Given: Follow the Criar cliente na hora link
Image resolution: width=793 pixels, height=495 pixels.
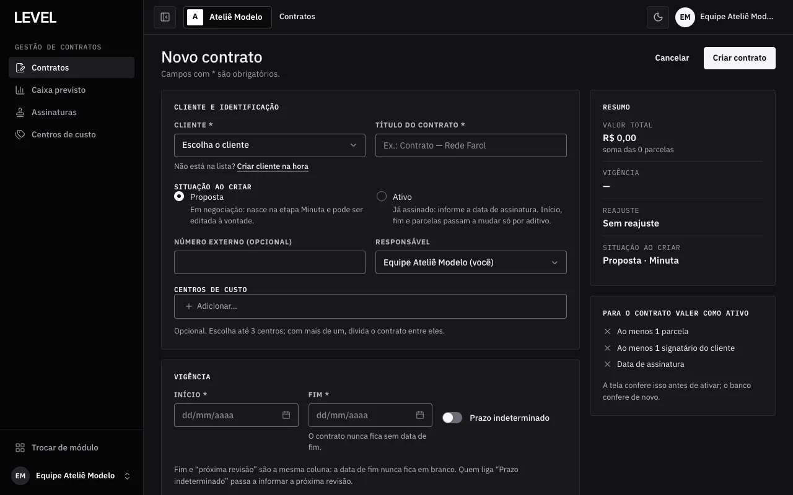Looking at the screenshot, I should [273, 166].
